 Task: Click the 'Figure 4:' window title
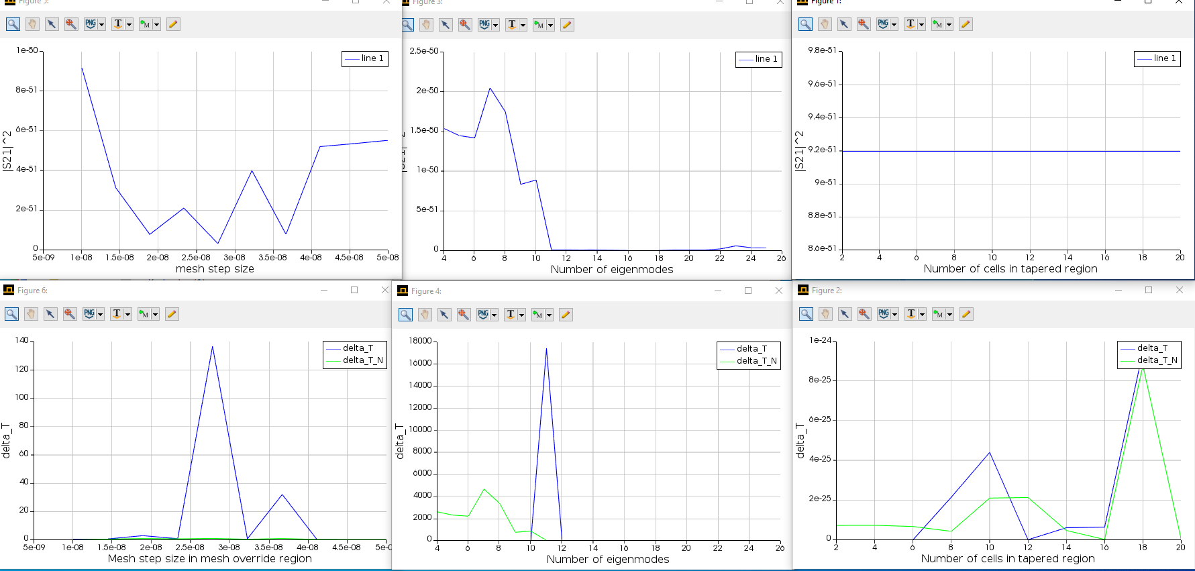(426, 291)
